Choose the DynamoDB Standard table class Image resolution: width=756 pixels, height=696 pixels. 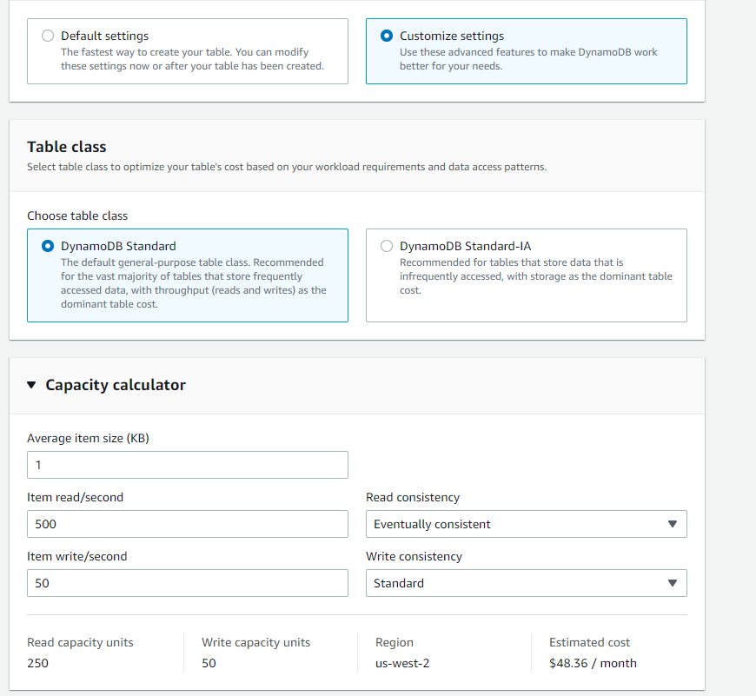(48, 246)
